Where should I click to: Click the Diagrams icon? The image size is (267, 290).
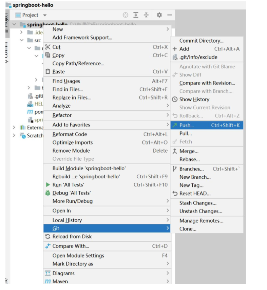point(48,273)
